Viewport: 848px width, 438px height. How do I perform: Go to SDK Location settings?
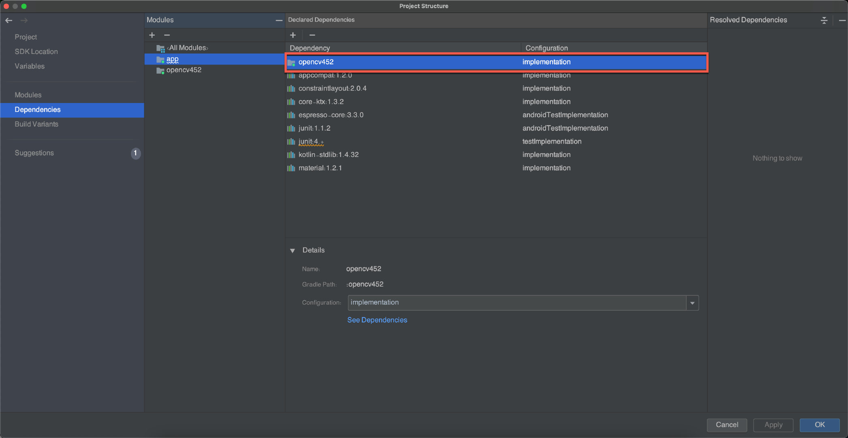click(36, 52)
